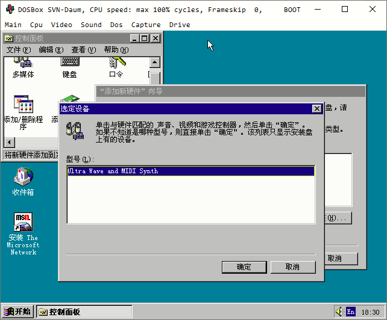The height and width of the screenshot is (320, 387).
Task: Click the add hardware icon in the control panel
Action: pyautogui.click(x=71, y=99)
